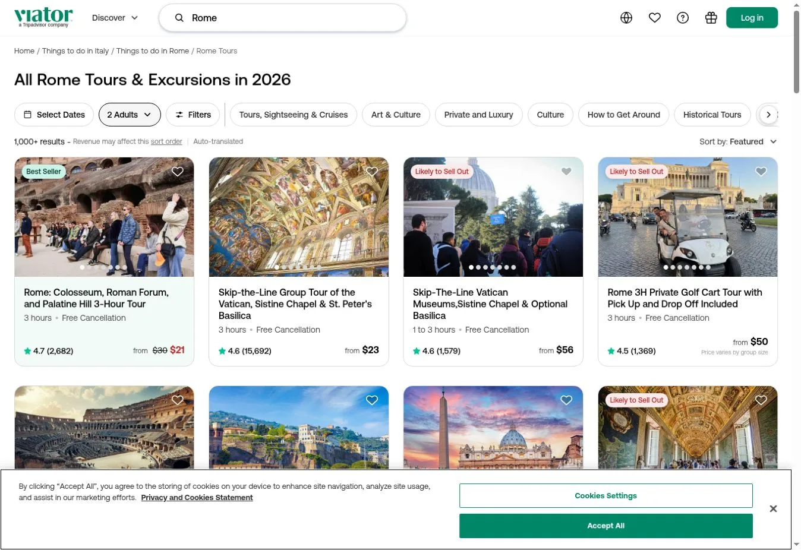801x550 pixels.
Task: Open the sort order link
Action: tap(166, 141)
